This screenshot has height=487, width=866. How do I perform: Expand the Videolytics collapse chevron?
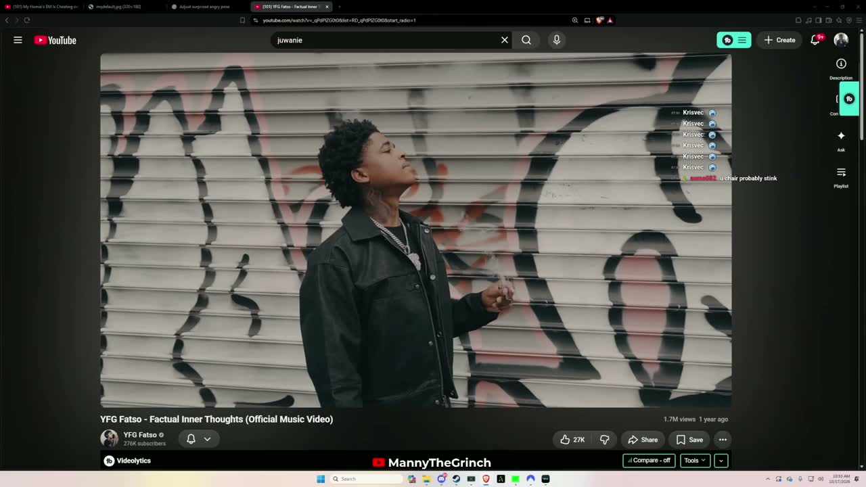(721, 461)
